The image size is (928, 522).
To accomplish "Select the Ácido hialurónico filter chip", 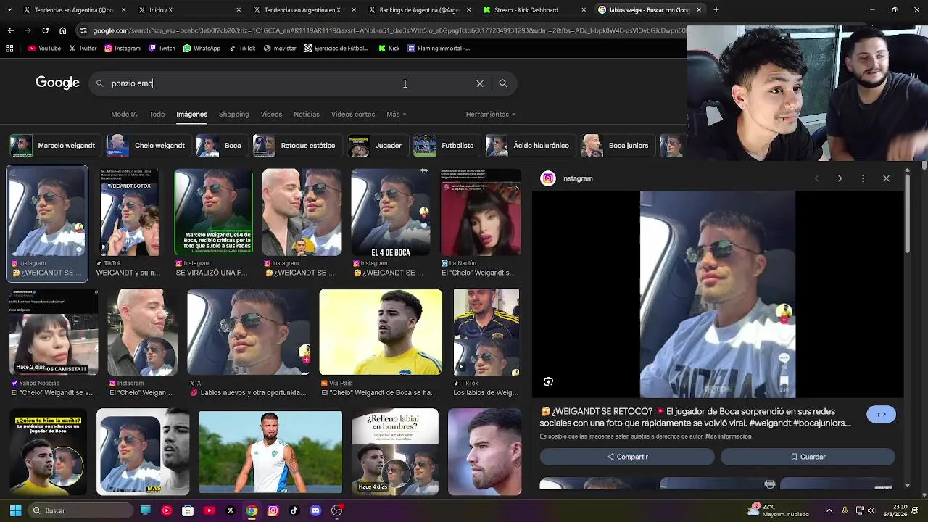I will click(529, 146).
